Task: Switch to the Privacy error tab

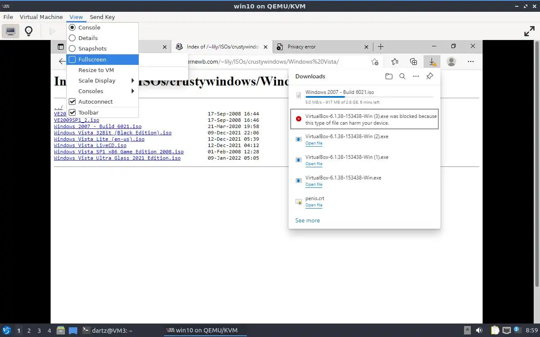Action: click(324, 47)
